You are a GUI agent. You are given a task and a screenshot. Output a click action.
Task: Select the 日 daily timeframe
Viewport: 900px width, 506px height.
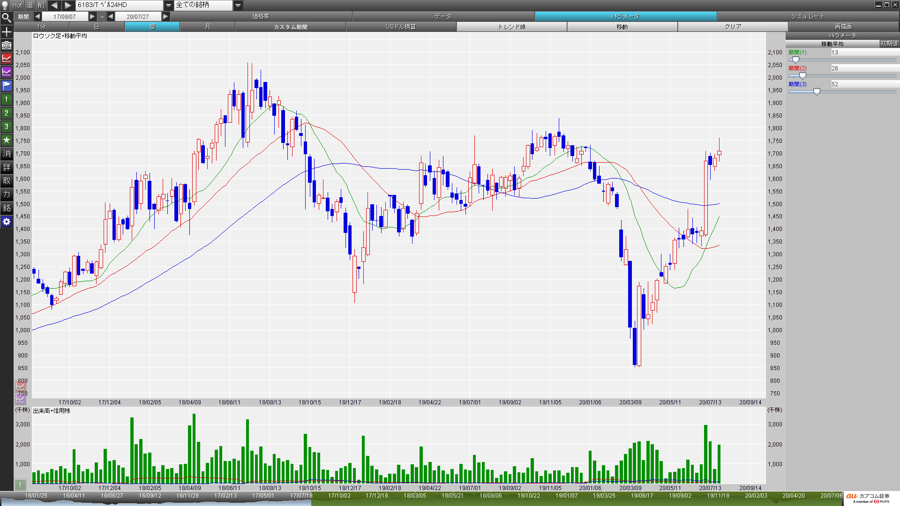pyautogui.click(x=97, y=27)
